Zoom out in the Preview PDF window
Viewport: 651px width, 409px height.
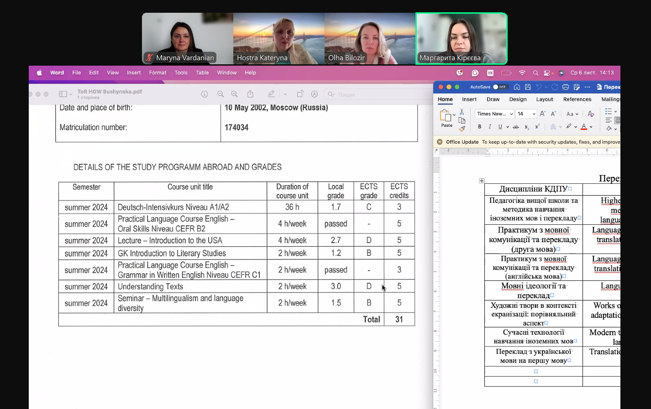pos(220,94)
